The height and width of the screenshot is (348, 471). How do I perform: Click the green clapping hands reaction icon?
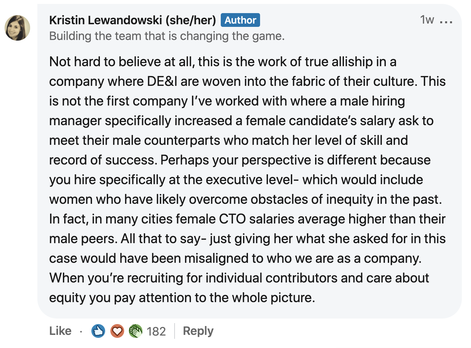coord(136,331)
